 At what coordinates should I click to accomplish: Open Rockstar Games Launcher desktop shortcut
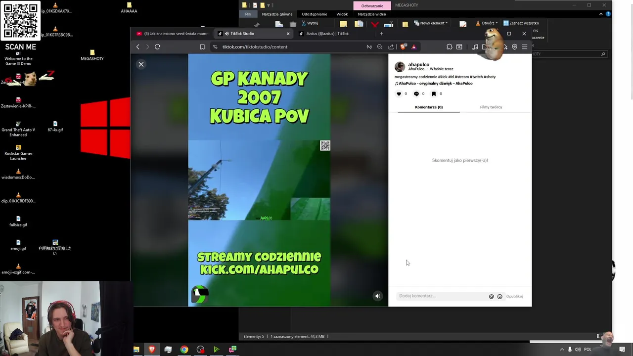[x=18, y=152]
